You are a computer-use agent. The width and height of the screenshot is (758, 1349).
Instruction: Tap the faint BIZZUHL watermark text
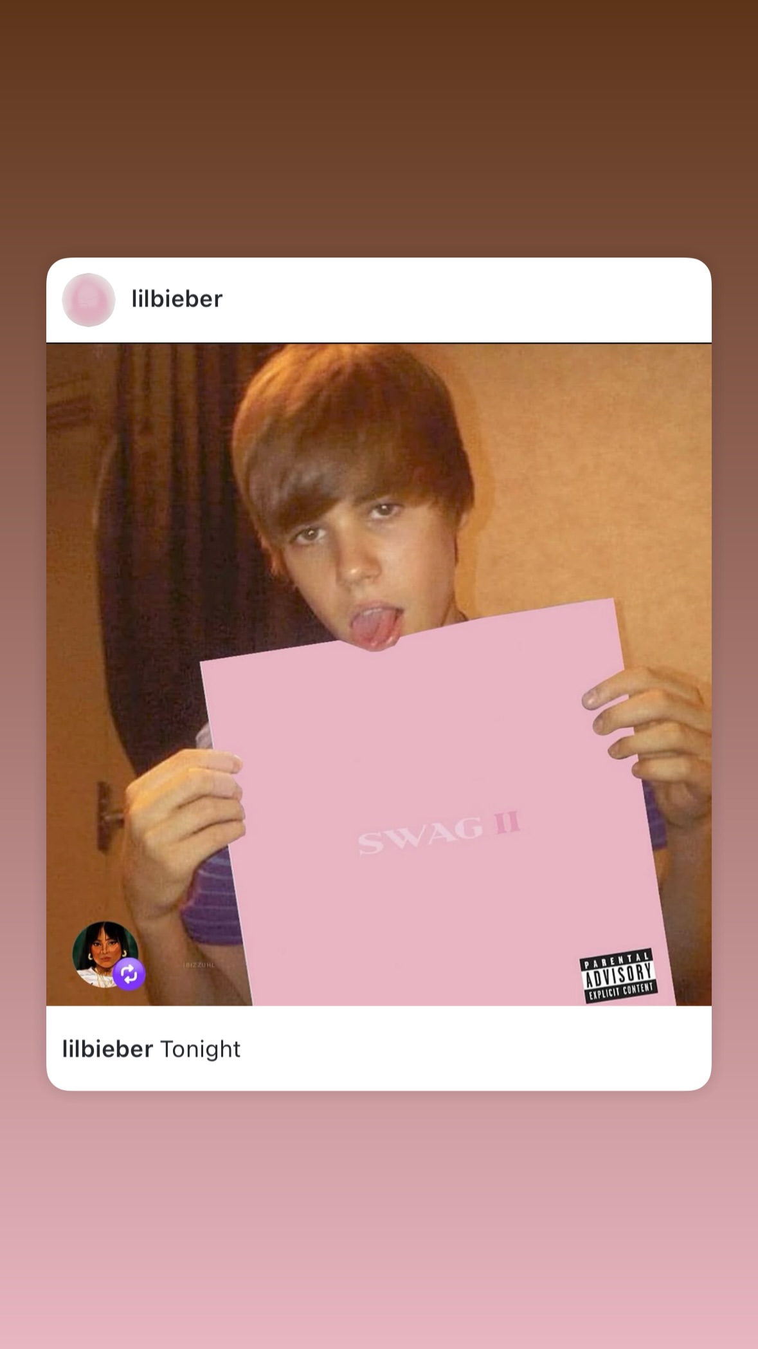(x=200, y=965)
